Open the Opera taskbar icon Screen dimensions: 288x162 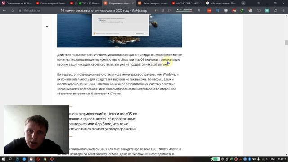38,159
